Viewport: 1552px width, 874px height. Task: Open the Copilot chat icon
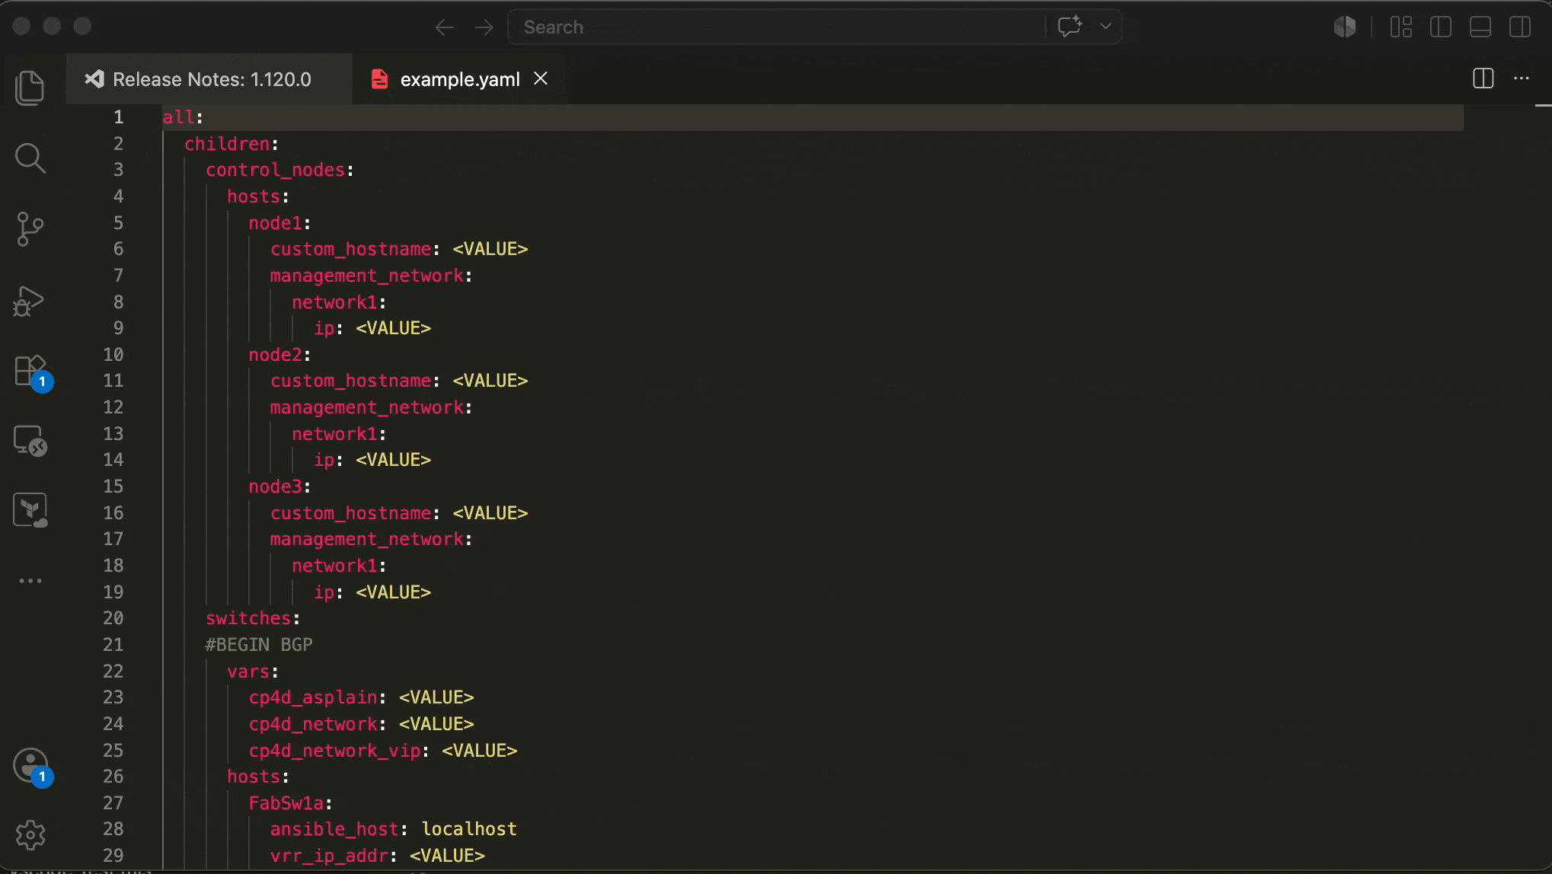[x=1070, y=27]
